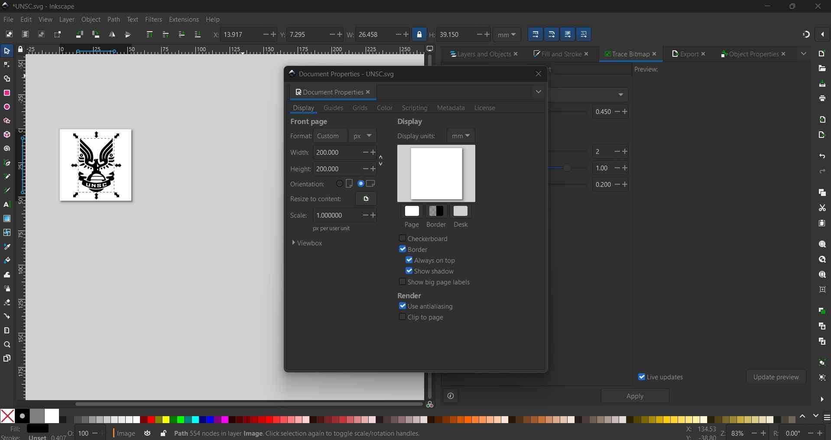Enable Clip to page checkbox
The width and height of the screenshot is (831, 440).
[x=403, y=317]
